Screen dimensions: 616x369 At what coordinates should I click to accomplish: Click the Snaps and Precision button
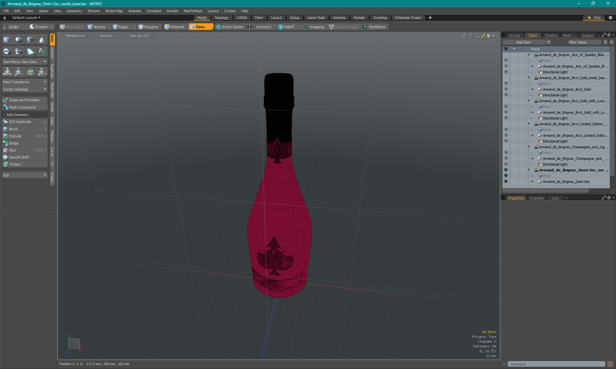click(25, 100)
